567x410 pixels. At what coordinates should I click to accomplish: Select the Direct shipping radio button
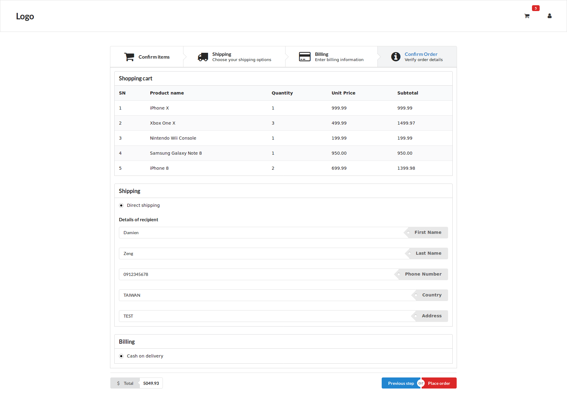pyautogui.click(x=121, y=205)
